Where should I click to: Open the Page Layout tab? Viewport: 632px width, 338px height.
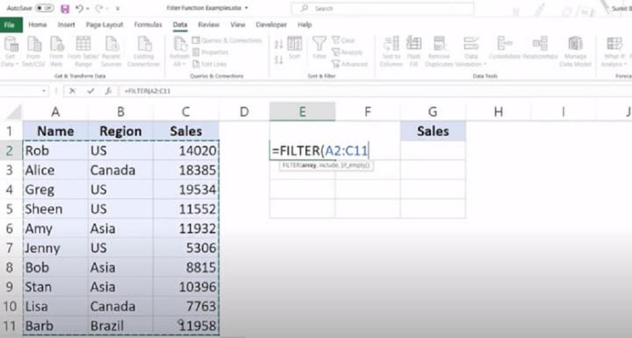tap(104, 25)
